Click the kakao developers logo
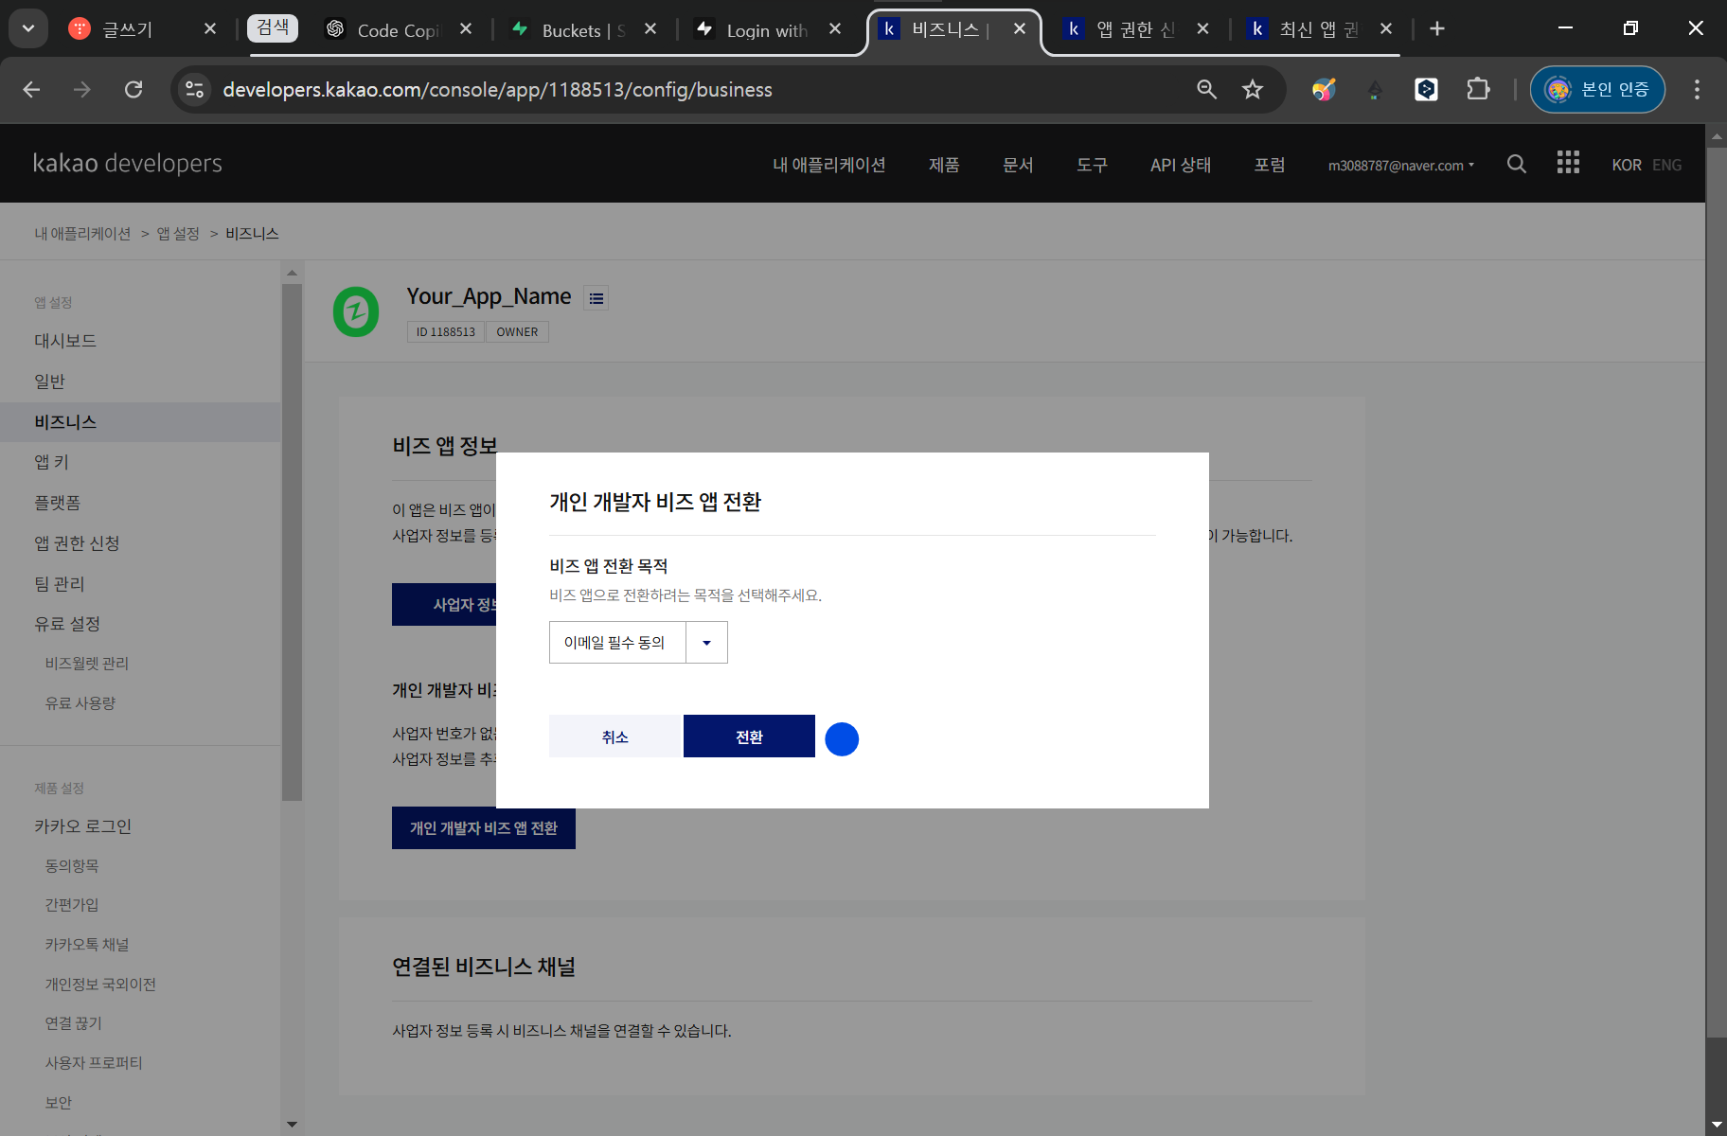1727x1136 pixels. [x=128, y=163]
